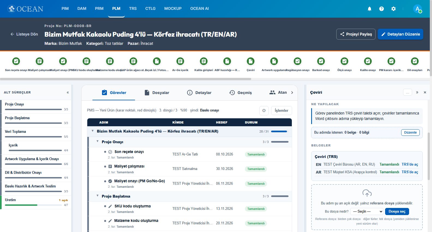Click the vertical scrollbar of the Çeviri panel

pyautogui.click(x=429, y=156)
